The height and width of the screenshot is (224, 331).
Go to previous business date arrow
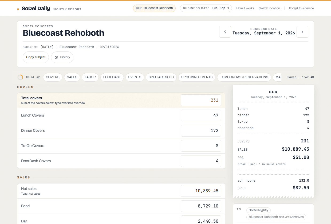tap(225, 32)
